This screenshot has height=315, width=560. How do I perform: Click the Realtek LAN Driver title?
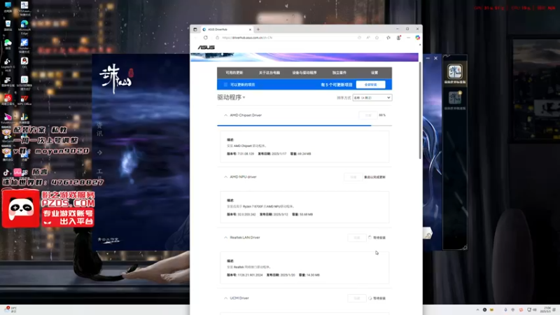(x=244, y=237)
